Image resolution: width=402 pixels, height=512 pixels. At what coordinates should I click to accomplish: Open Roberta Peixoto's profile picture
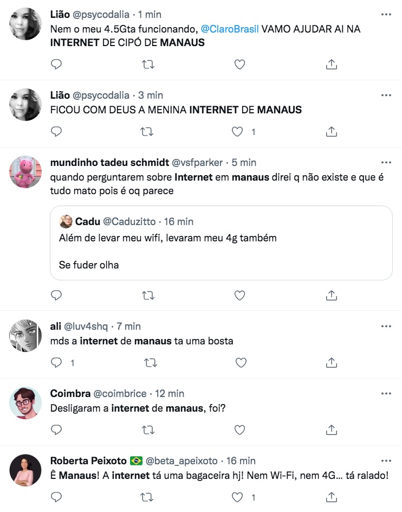pos(25,470)
